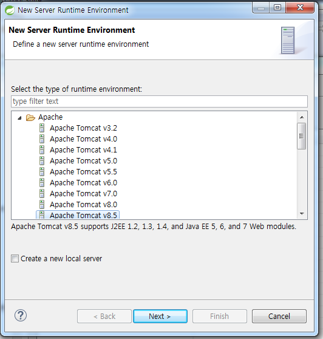Viewport: 323px width, 339px height.
Task: Click the Spring leaf icon in title bar
Action: click(10, 10)
